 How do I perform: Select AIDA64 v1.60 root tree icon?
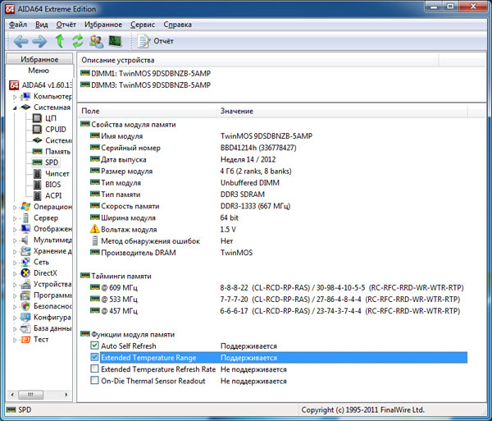click(14, 85)
